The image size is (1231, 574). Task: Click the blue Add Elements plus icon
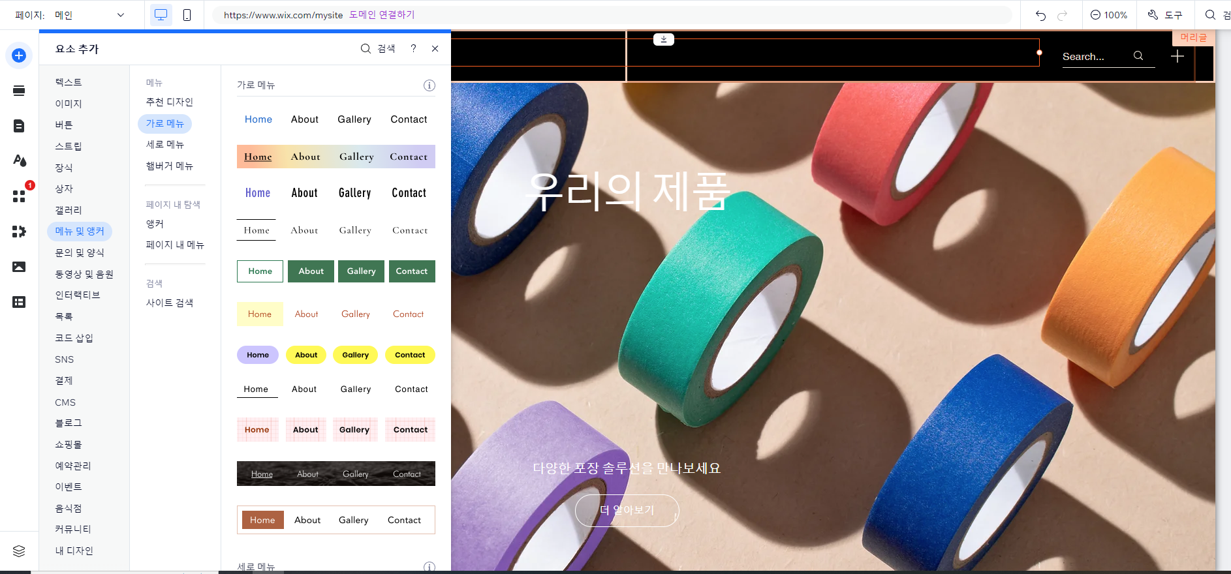pos(19,55)
